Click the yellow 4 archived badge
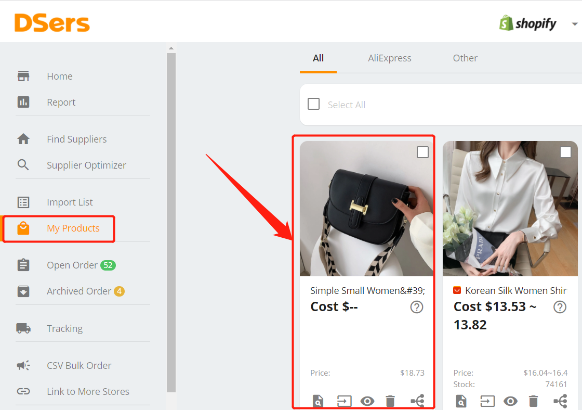The width and height of the screenshot is (582, 410). (119, 291)
